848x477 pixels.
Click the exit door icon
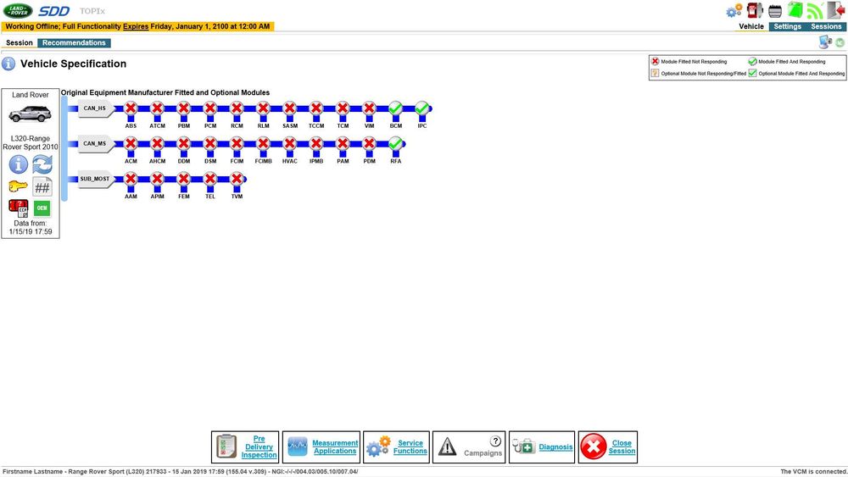pyautogui.click(x=835, y=10)
